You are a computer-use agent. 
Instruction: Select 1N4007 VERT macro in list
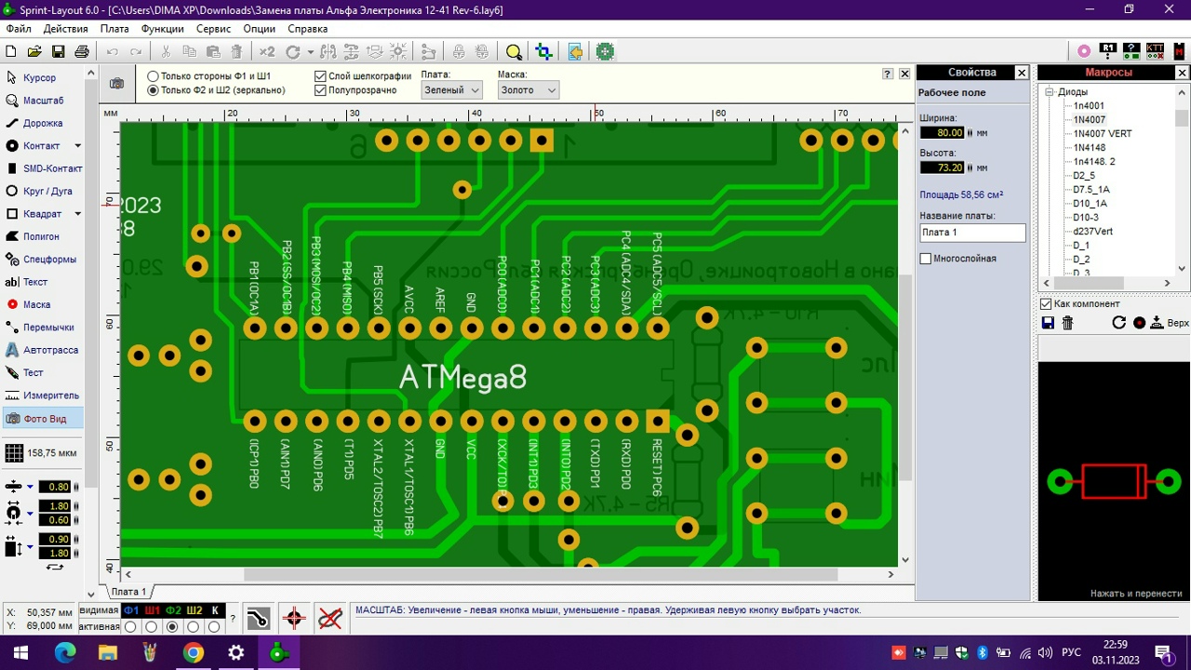coord(1102,134)
